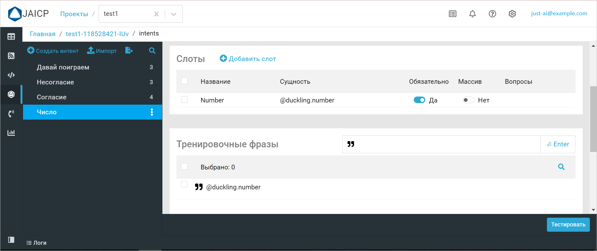
Task: Expand the Логи panel
Action: (37, 243)
